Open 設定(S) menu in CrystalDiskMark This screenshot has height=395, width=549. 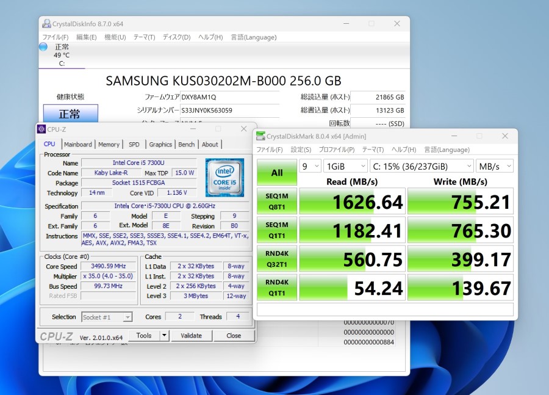[301, 150]
